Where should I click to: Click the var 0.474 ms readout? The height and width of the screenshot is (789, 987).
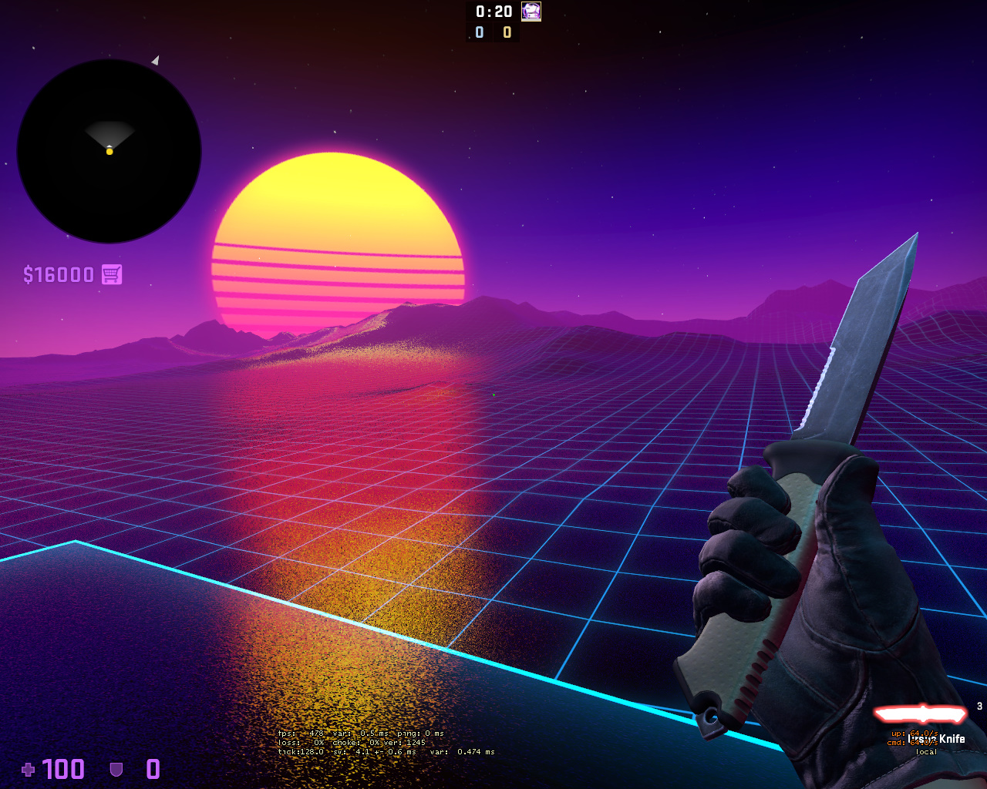(x=463, y=752)
